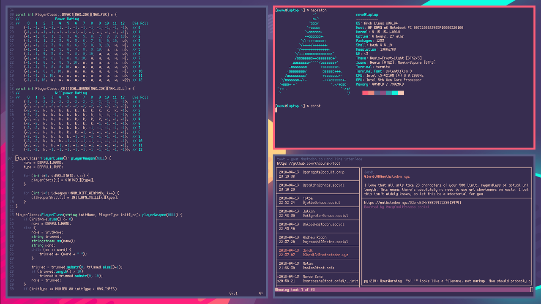Place cursor at terminal prompt below scrot
The width and height of the screenshot is (541, 304).
click(x=276, y=111)
